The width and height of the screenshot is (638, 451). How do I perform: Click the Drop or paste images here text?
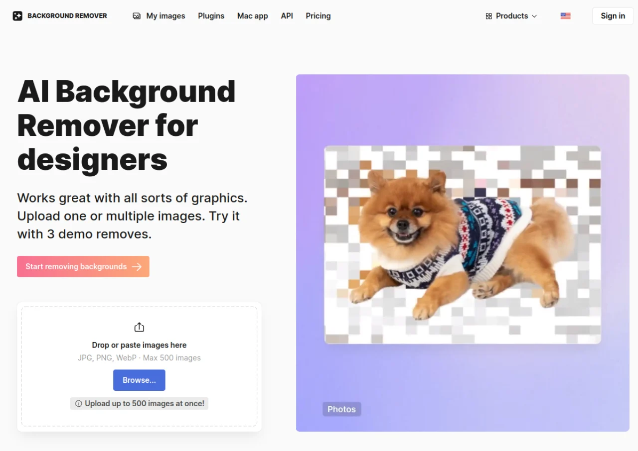coord(139,345)
